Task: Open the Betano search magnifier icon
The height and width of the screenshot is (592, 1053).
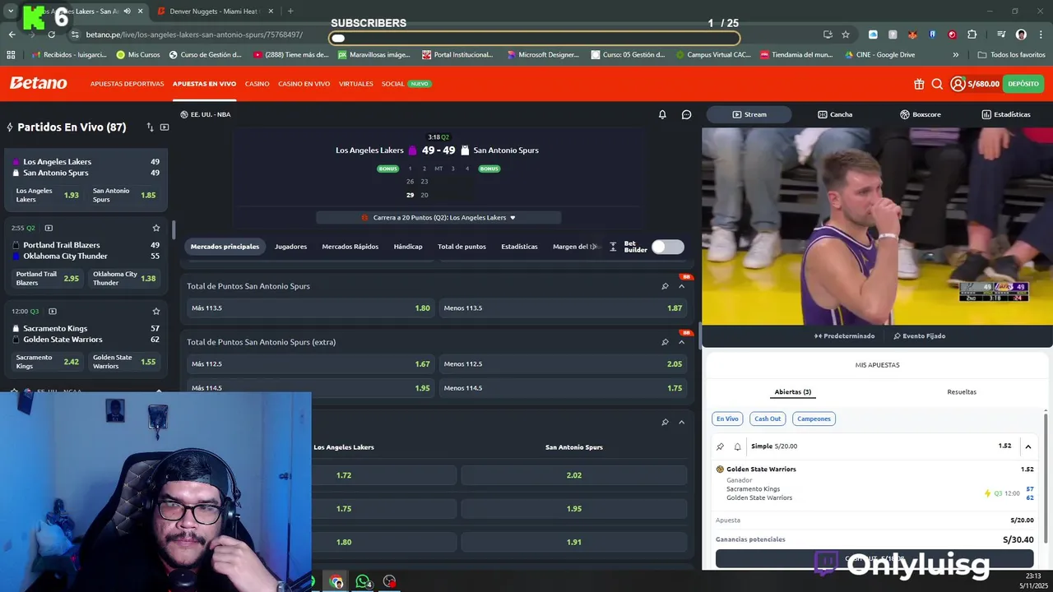Action: click(937, 84)
